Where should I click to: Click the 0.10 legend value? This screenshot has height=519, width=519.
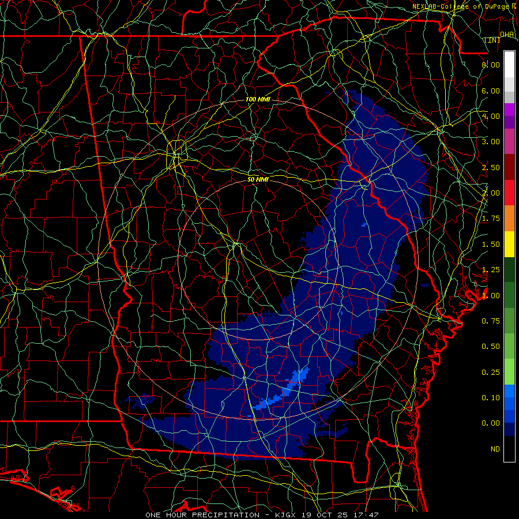(491, 398)
